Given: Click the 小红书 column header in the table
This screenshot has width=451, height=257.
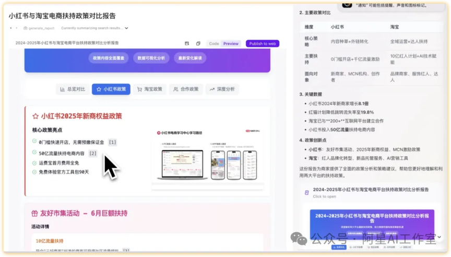Looking at the screenshot, I should click(337, 27).
